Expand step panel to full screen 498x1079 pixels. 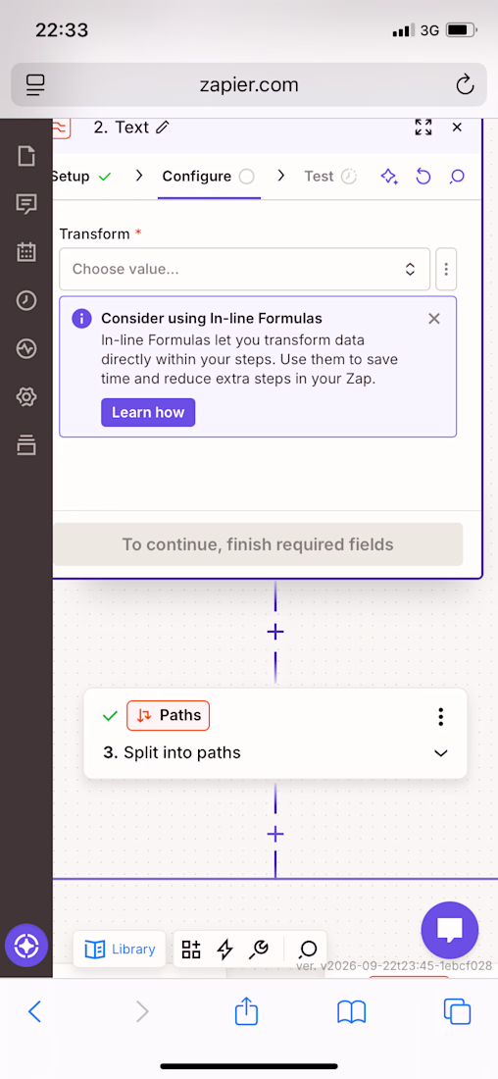pyautogui.click(x=423, y=128)
